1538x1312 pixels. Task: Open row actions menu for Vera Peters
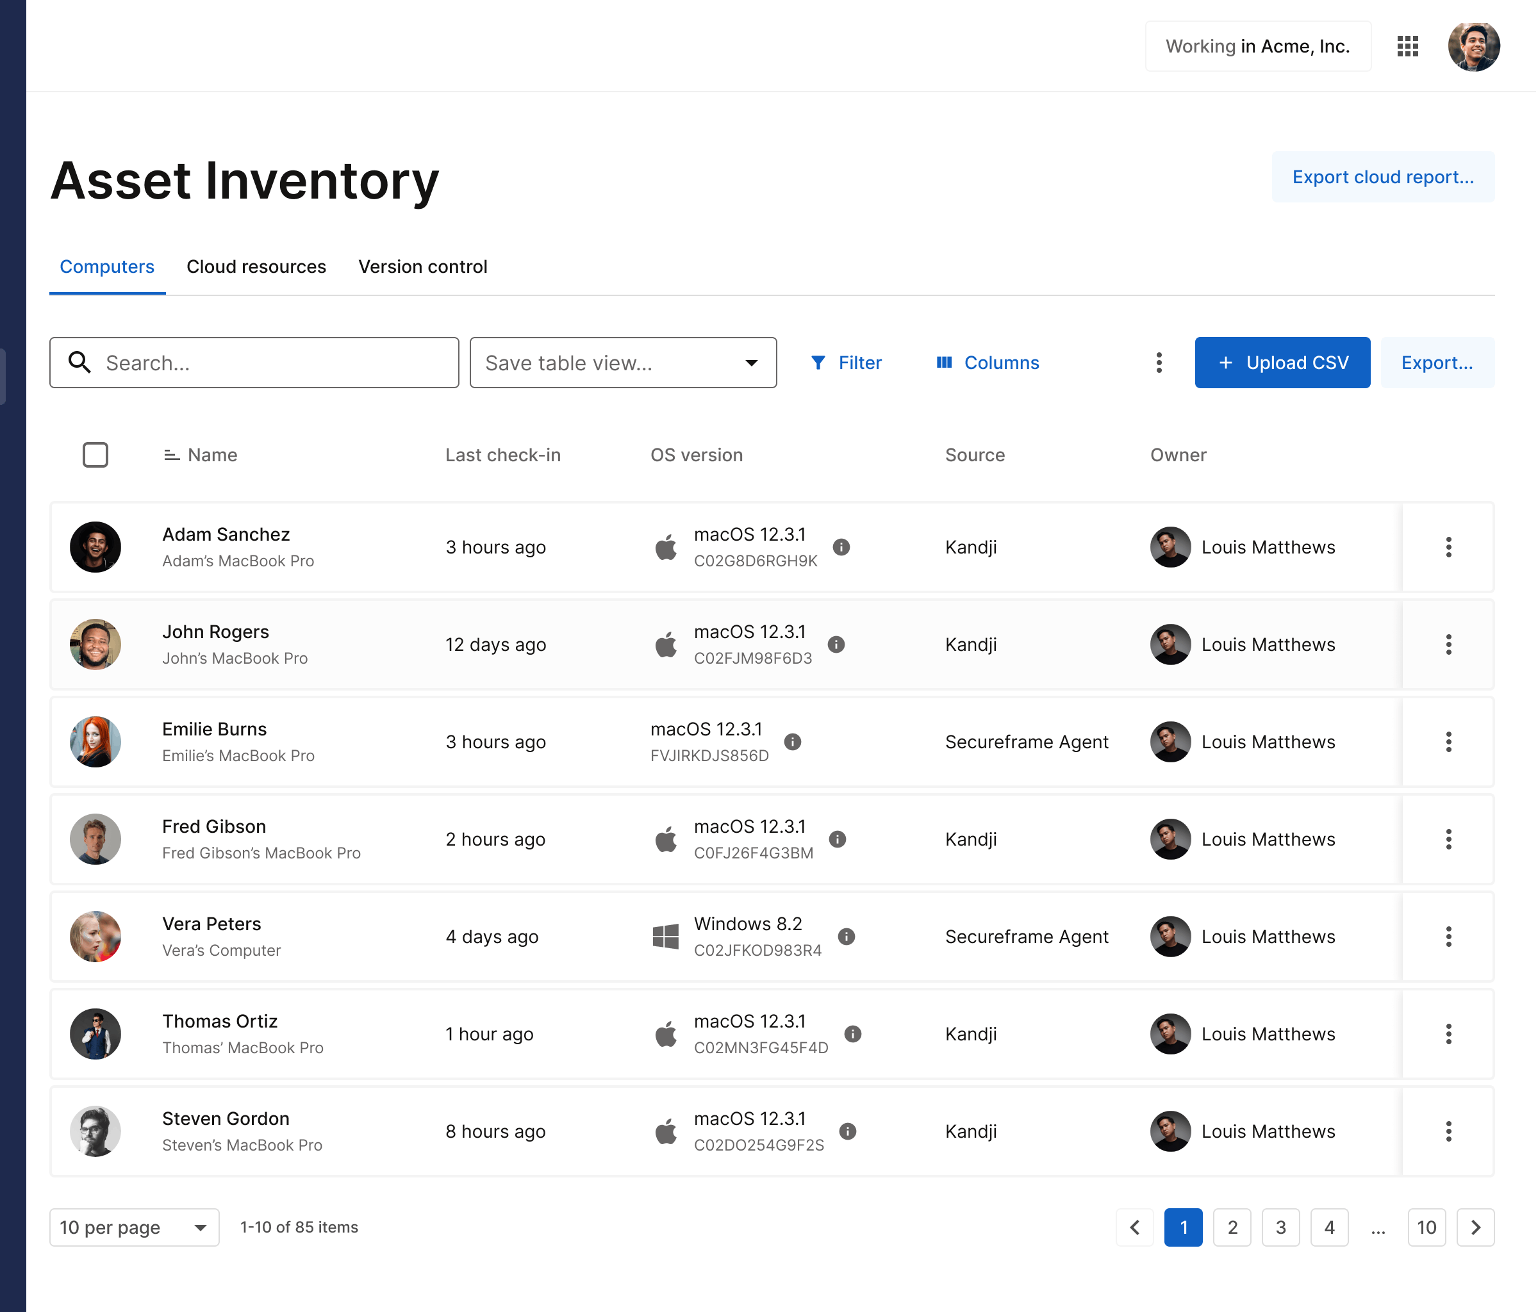(x=1448, y=937)
